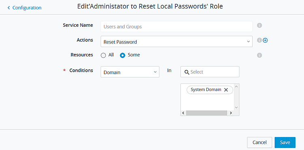This screenshot has height=150, width=304.
Task: Select the All resources radio button
Action: (x=103, y=56)
